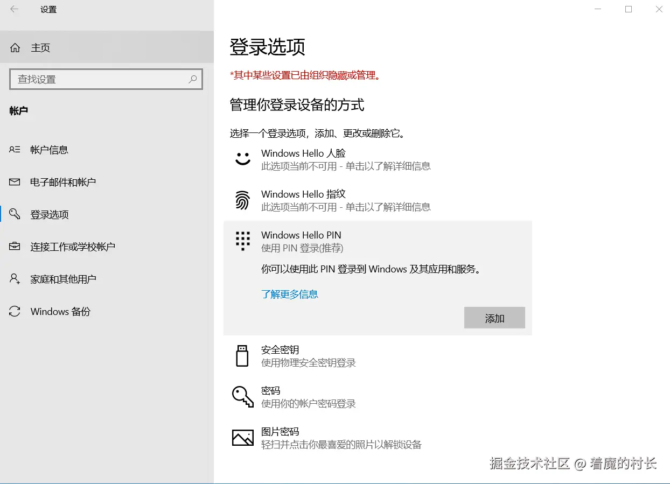The height and width of the screenshot is (484, 670).
Task: Select 登录选项 in sidebar
Action: [x=107, y=214]
